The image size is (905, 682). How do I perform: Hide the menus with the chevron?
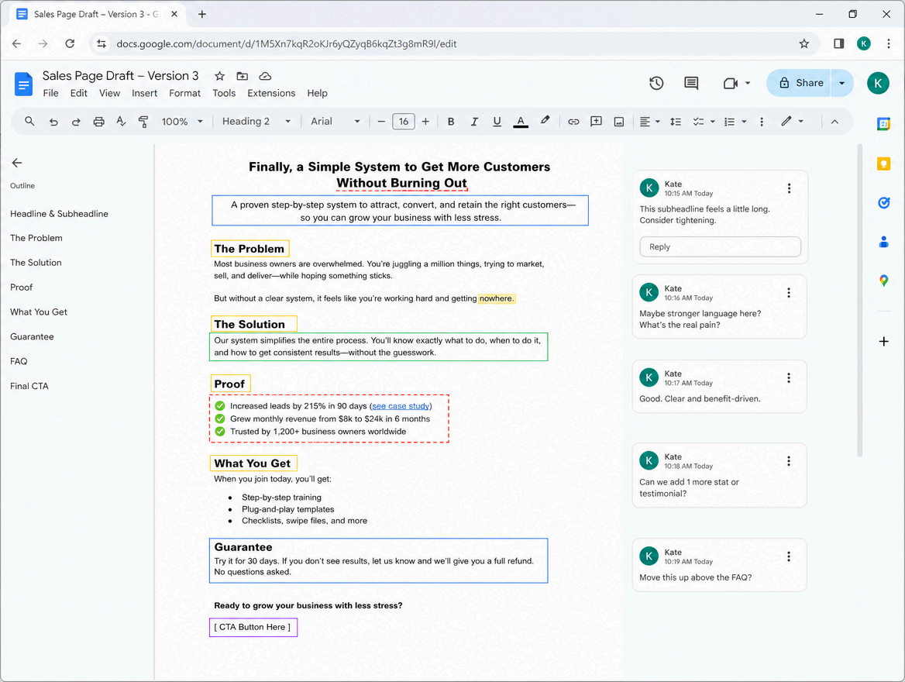pyautogui.click(x=834, y=121)
